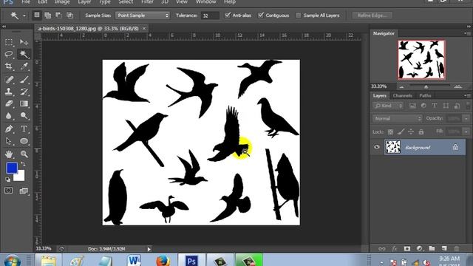Swap foreground and background colors
The height and width of the screenshot is (266, 473).
coord(23,164)
